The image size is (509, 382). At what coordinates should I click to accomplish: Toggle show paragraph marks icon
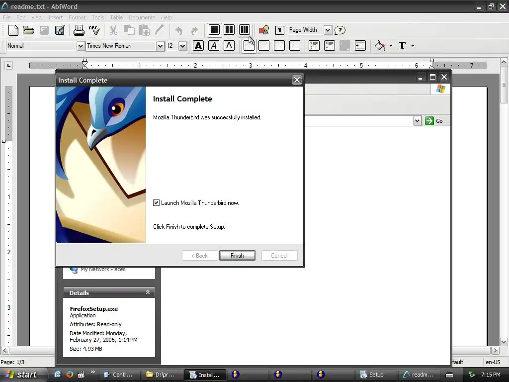(x=279, y=30)
